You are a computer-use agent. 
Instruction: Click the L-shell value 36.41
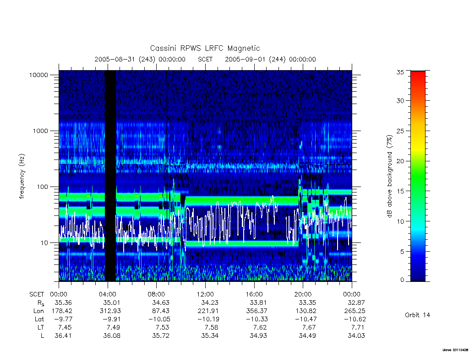pyautogui.click(x=63, y=336)
